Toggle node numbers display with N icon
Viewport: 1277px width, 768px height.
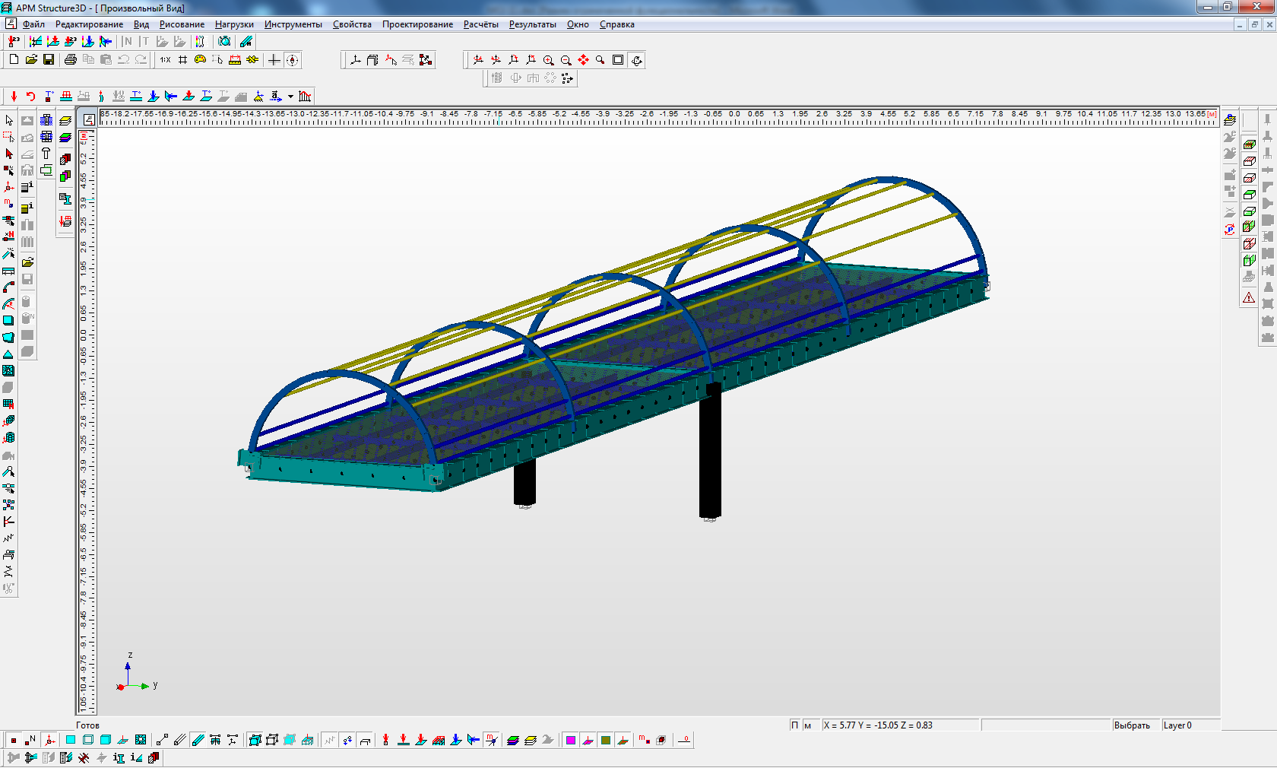[31, 740]
